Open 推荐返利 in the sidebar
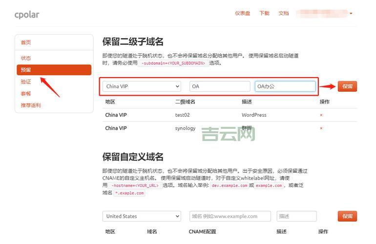 point(31,105)
